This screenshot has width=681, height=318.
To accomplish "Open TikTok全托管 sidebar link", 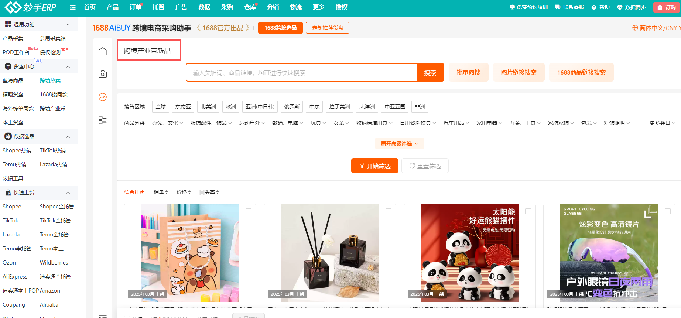I will 55,221.
